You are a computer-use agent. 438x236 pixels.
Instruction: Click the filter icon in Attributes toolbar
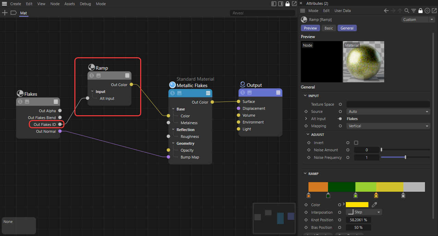point(414,11)
